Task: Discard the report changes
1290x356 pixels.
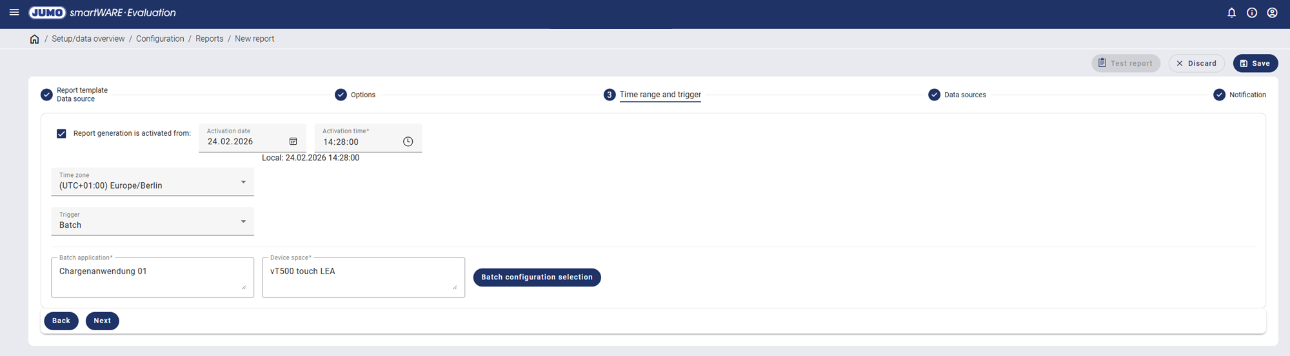Action: pyautogui.click(x=1196, y=63)
